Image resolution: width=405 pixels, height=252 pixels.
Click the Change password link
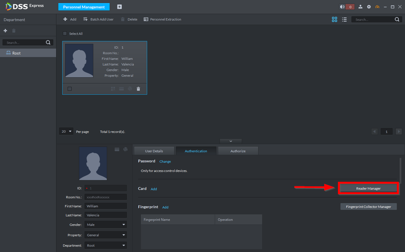click(165, 161)
